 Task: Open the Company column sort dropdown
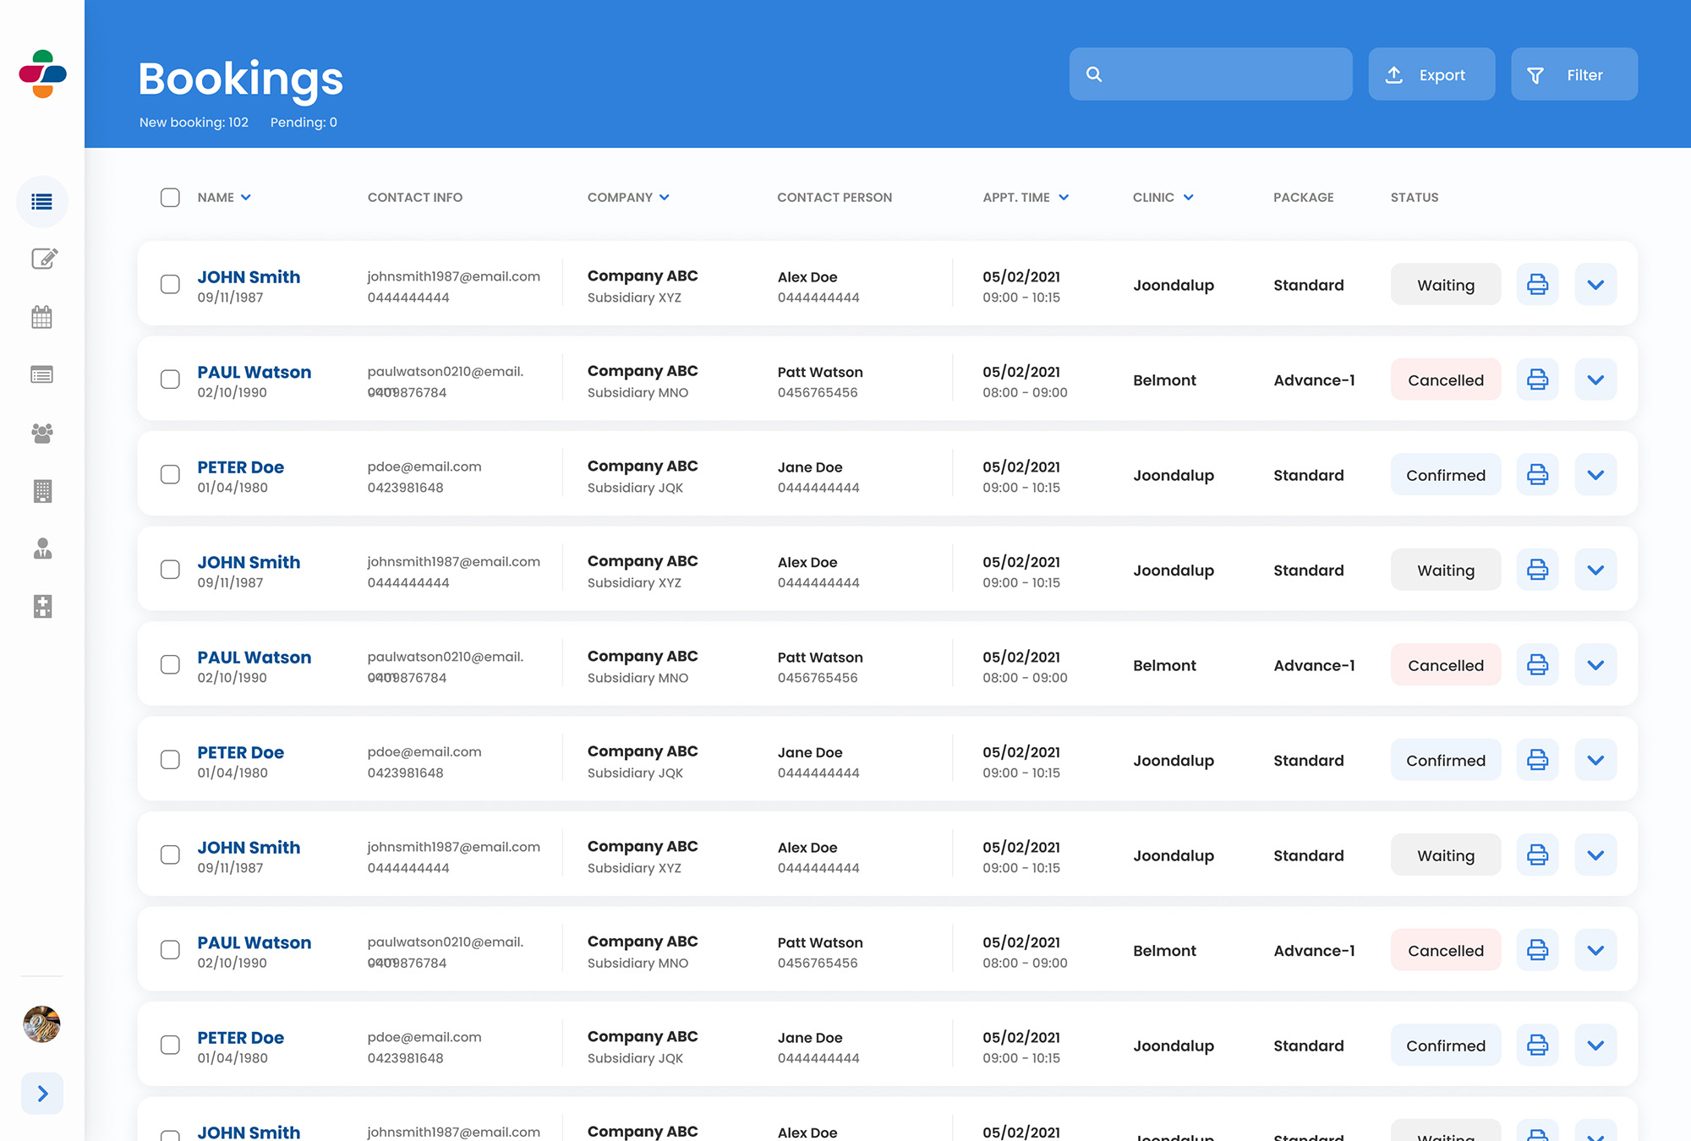tap(665, 198)
